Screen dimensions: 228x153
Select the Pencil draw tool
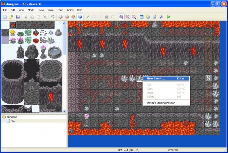88,17
